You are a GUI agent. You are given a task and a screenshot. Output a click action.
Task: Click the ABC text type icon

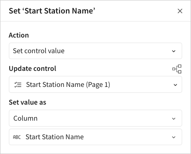pos(17,137)
